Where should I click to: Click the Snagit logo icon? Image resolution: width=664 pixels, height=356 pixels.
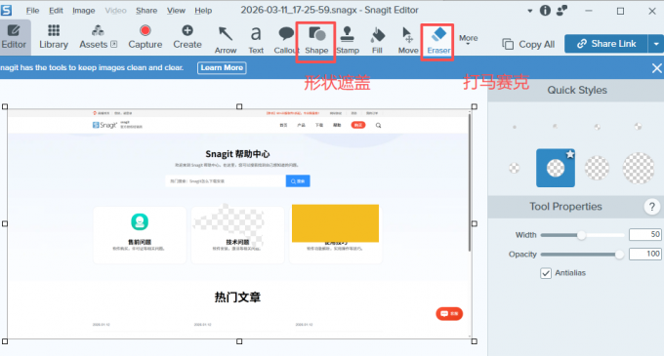click(7, 10)
